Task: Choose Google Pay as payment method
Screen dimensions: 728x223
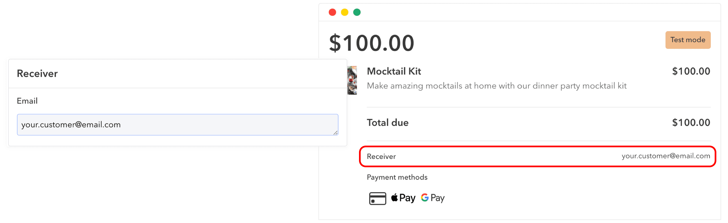Action: 432,197
